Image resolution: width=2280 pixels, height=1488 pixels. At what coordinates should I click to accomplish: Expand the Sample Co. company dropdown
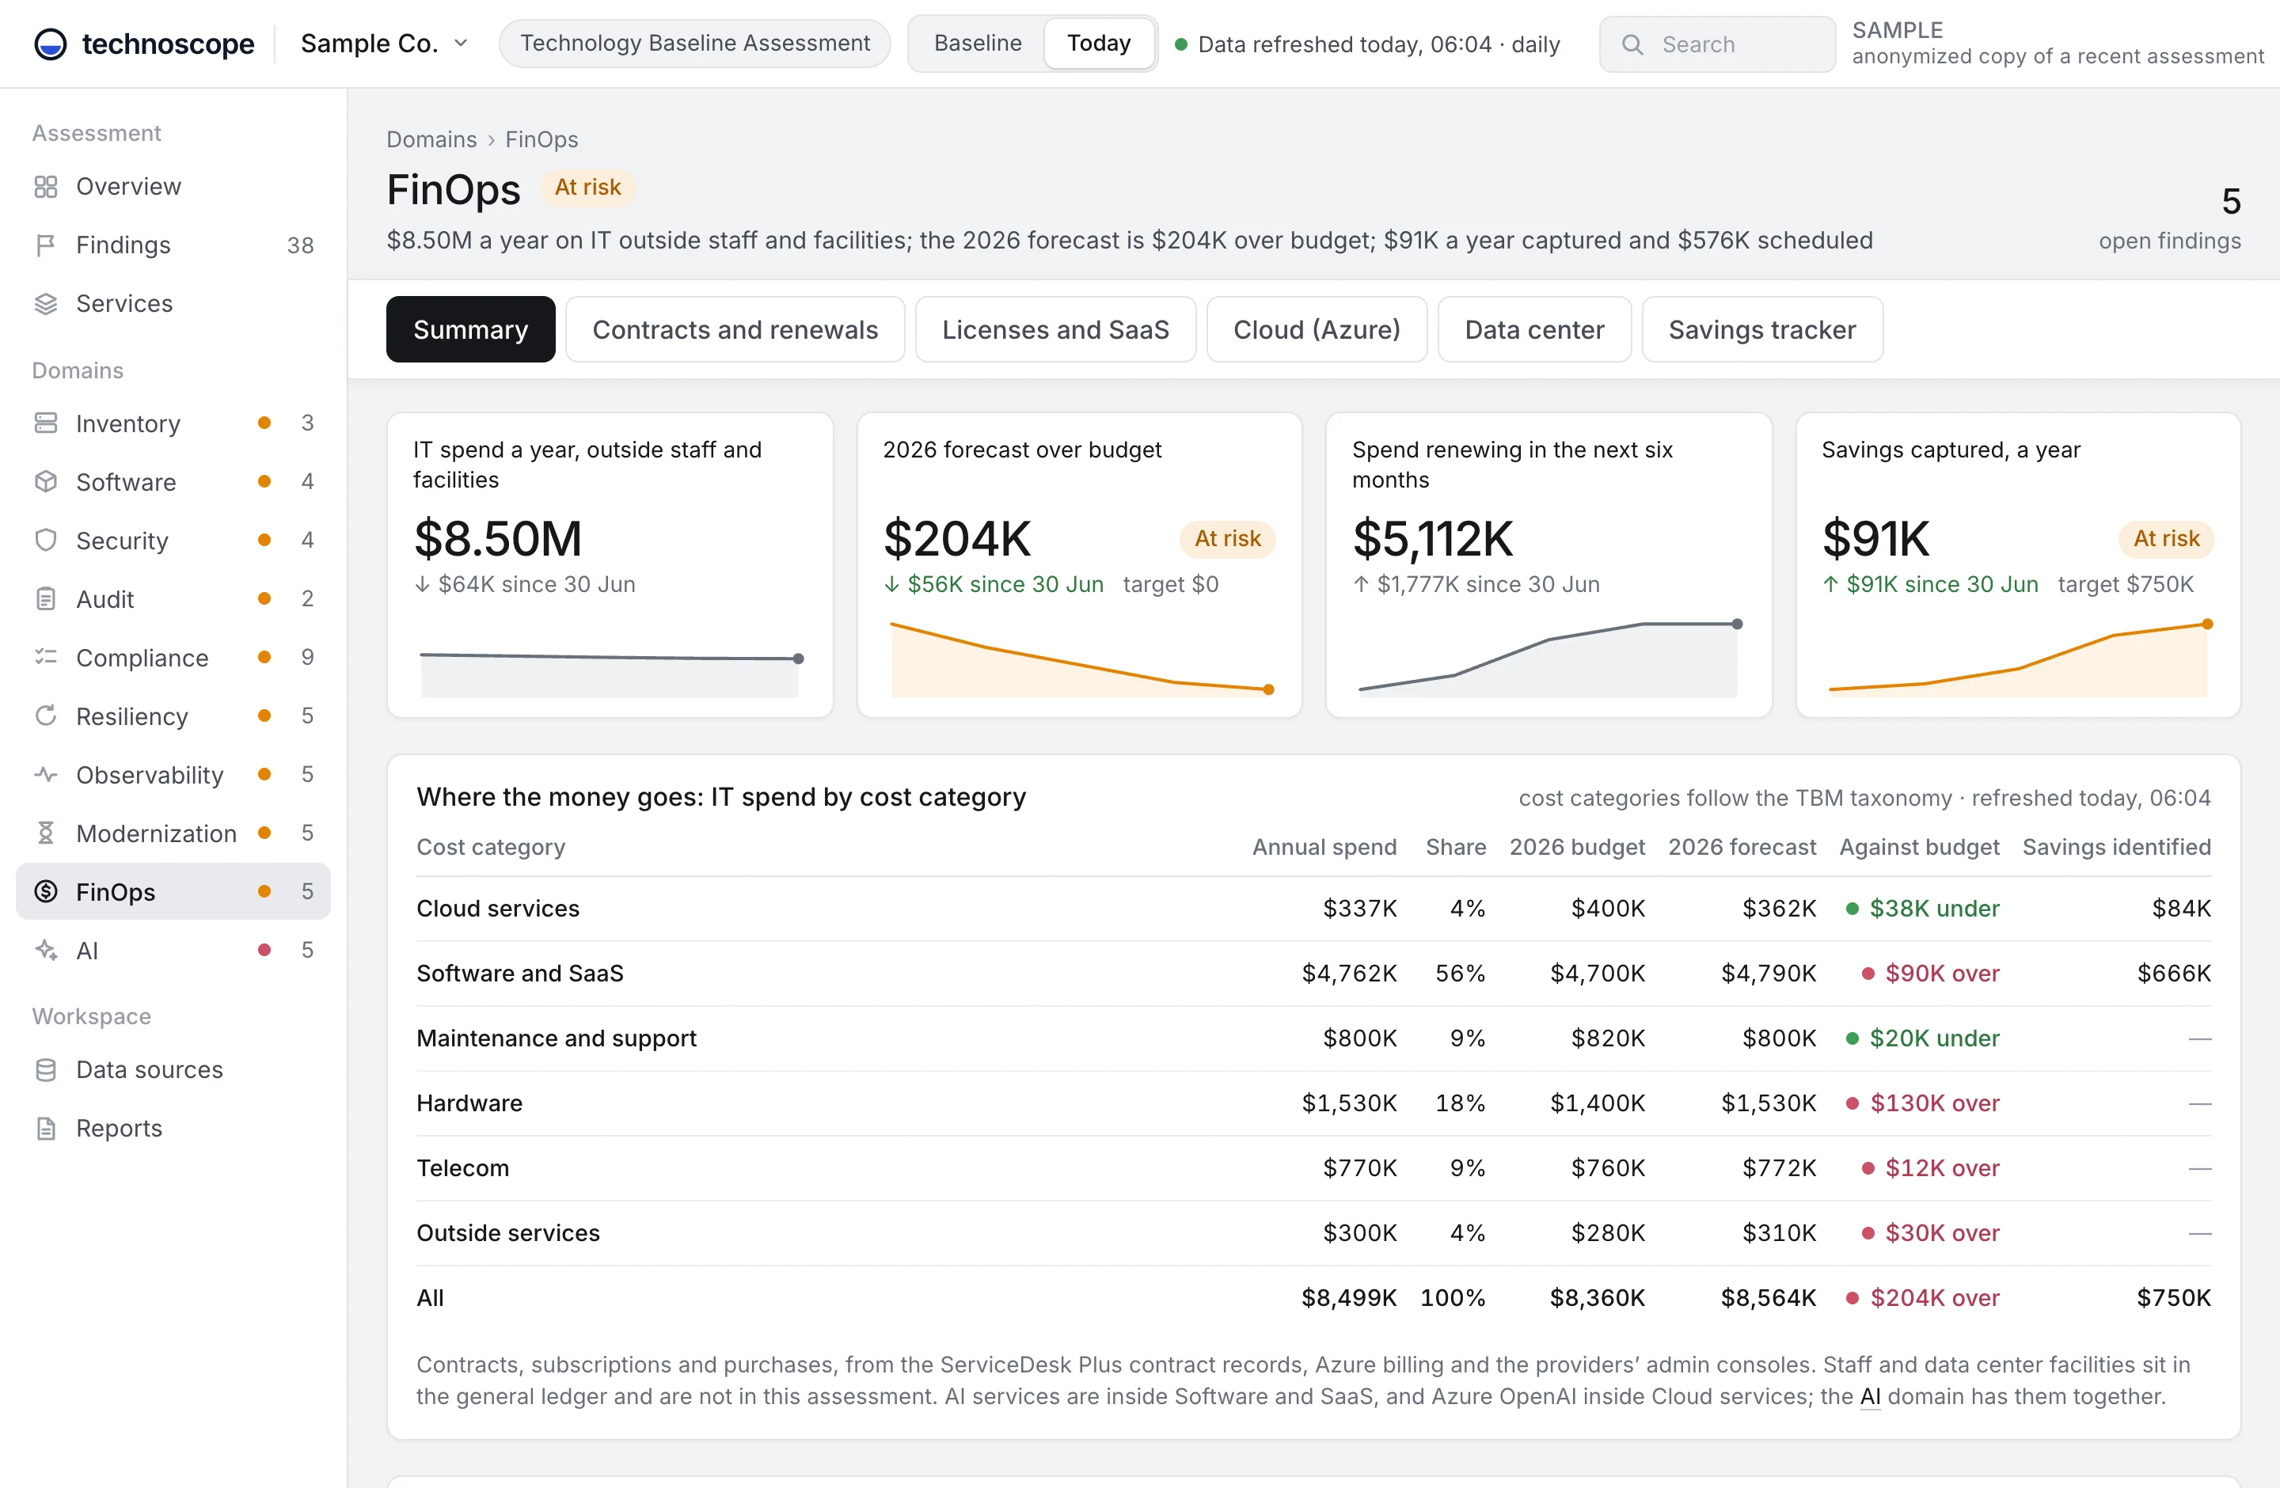[x=384, y=43]
